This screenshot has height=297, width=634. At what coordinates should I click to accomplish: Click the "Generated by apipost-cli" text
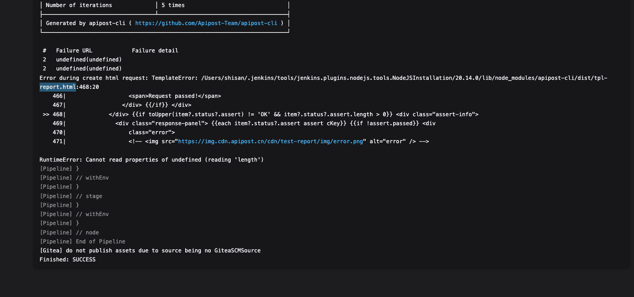pos(85,23)
